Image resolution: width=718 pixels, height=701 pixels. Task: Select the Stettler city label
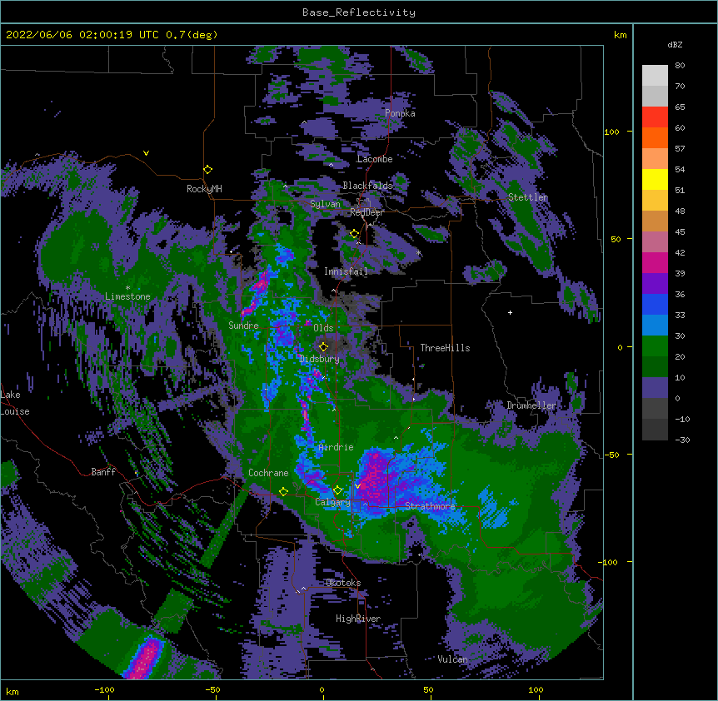pos(528,197)
